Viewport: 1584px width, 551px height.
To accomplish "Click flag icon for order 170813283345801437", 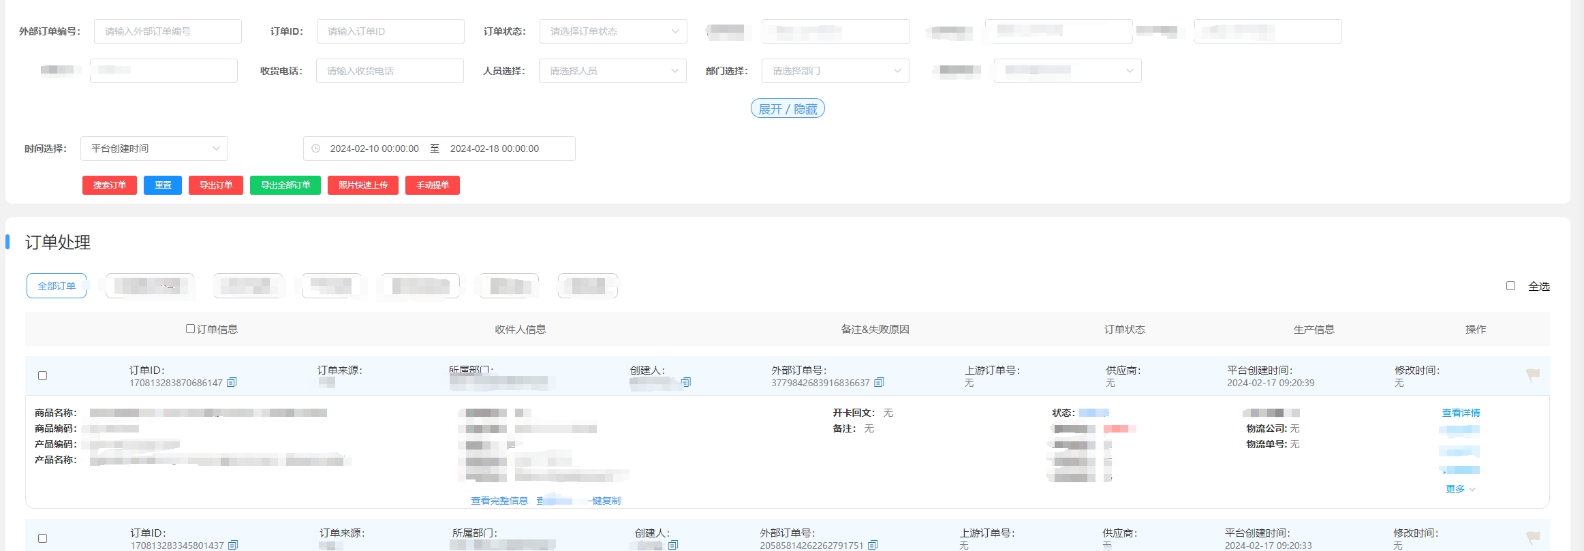I will (1533, 537).
